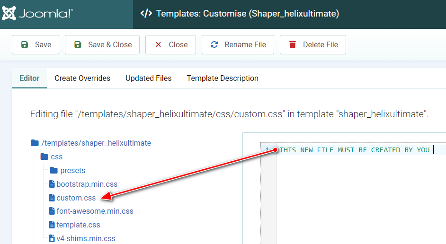The height and width of the screenshot is (244, 446).
Task: Open custom.css file
Action: coord(76,198)
